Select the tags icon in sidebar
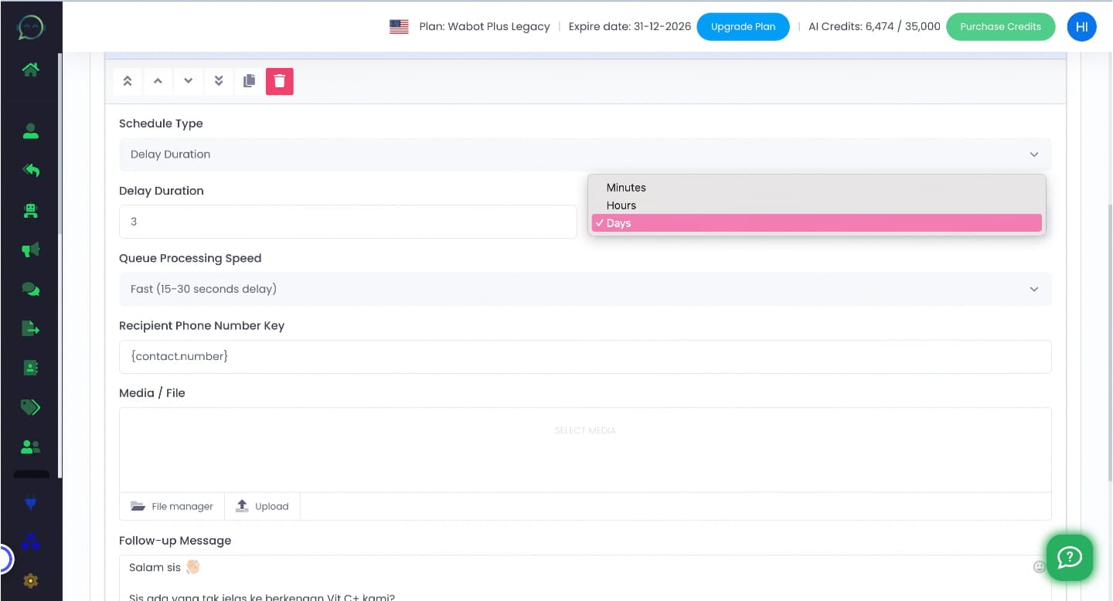 [x=30, y=407]
